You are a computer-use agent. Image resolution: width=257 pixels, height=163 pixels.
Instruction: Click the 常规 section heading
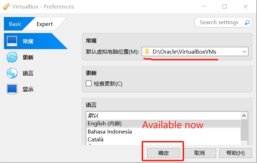click(91, 40)
